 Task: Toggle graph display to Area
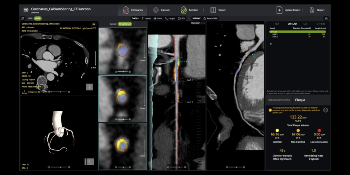coord(203,23)
